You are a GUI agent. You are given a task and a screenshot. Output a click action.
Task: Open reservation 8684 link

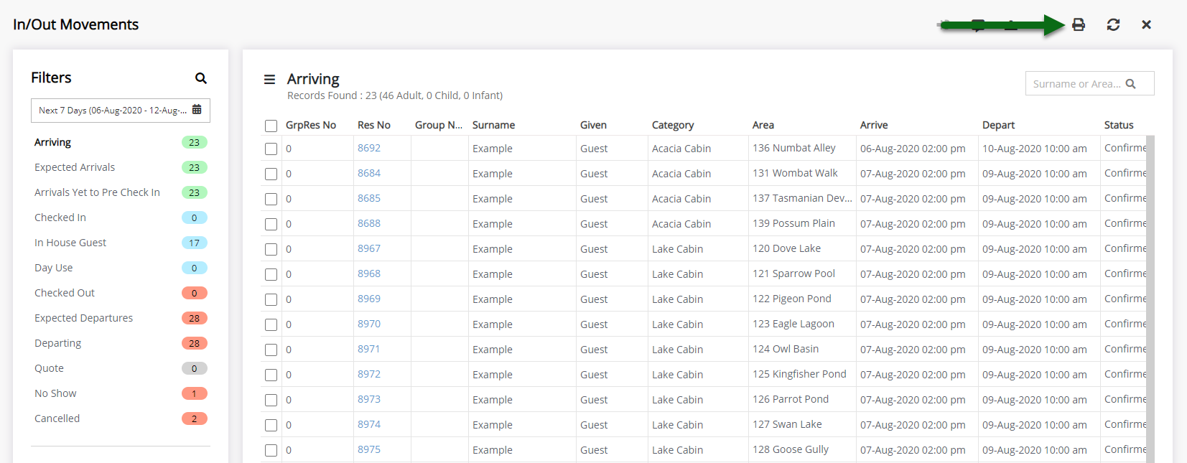tap(369, 173)
